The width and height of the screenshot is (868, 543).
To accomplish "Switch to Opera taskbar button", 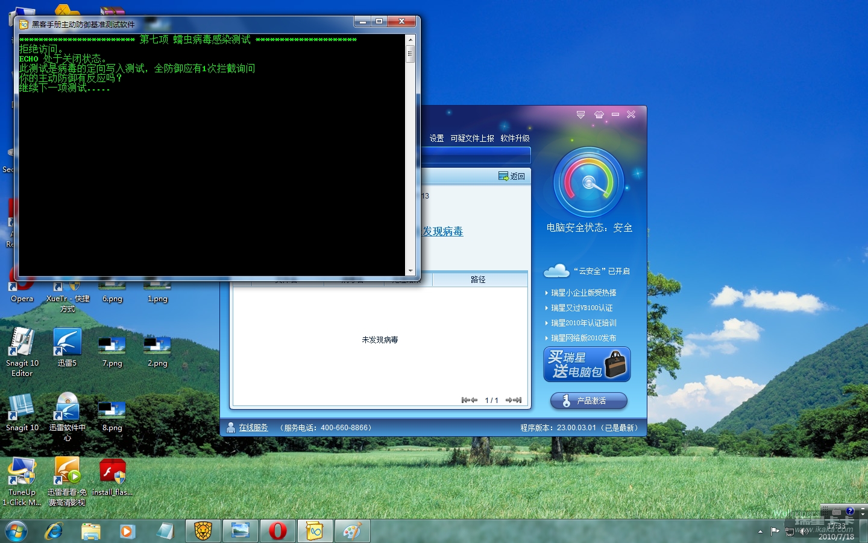I will click(278, 531).
